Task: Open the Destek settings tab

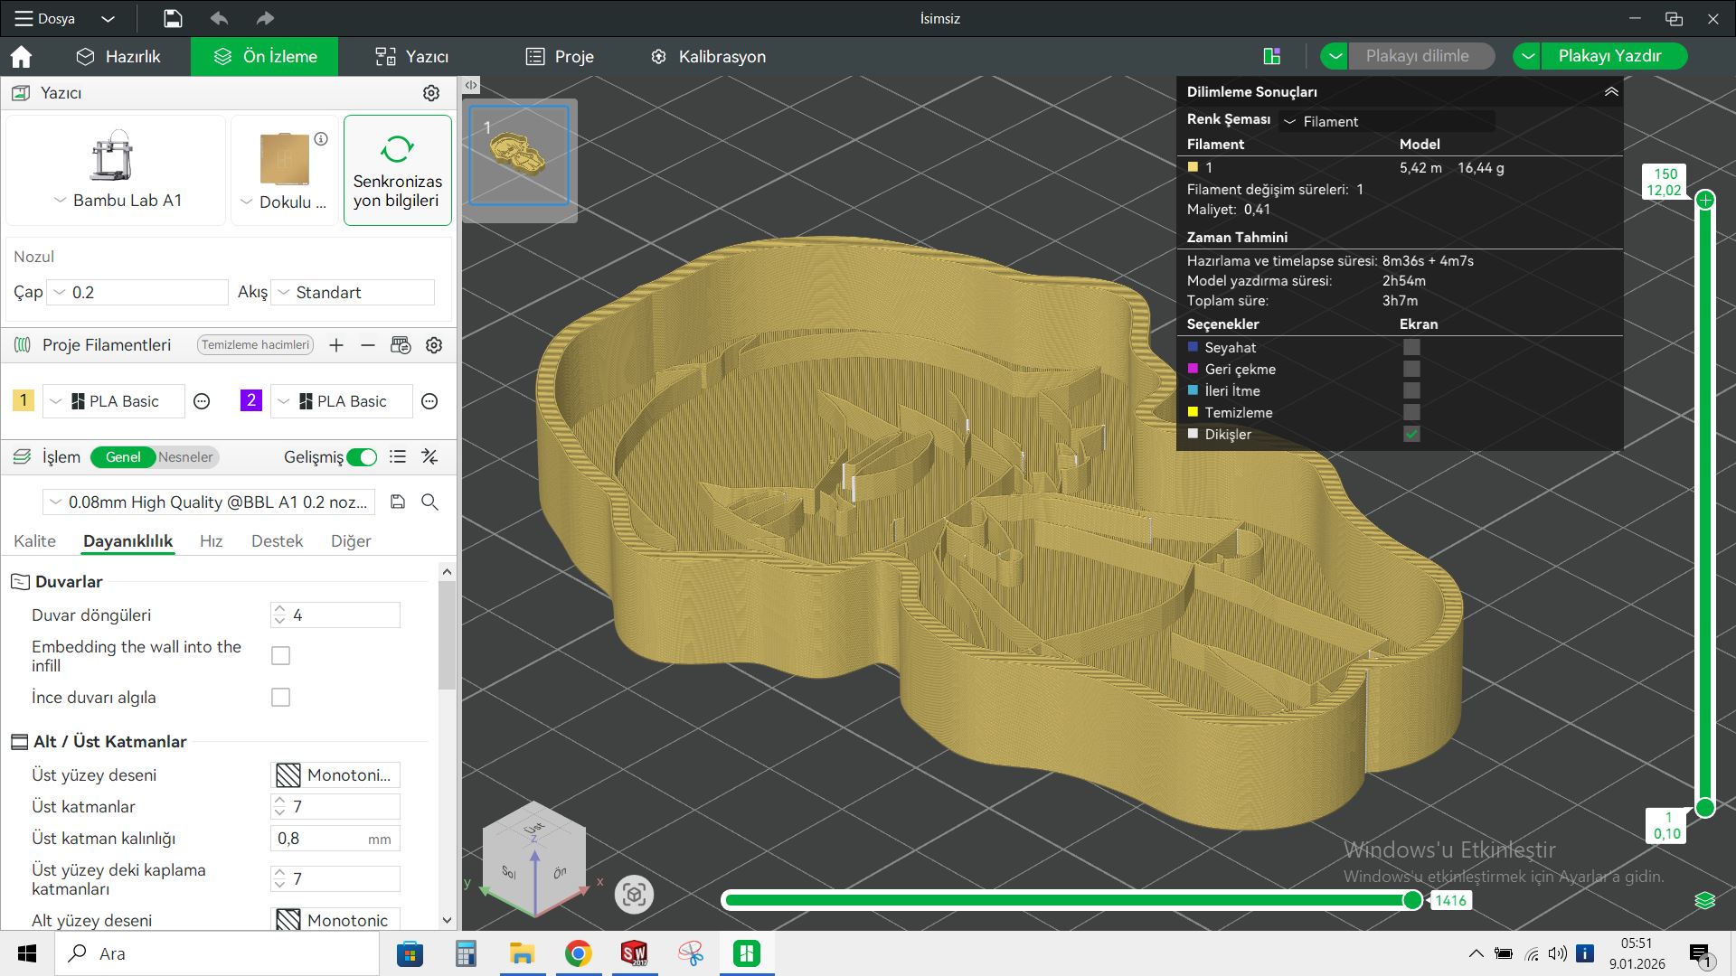Action: (x=277, y=541)
